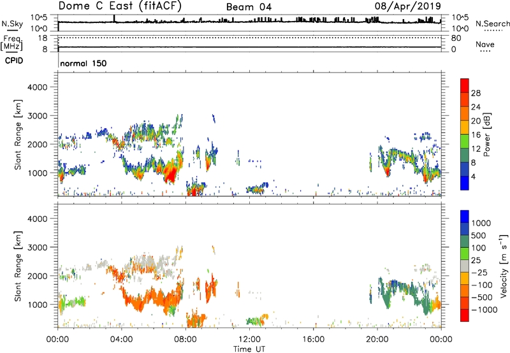Click the "00:00" label at axis end
Screen dimensions: 510x353
441,340
